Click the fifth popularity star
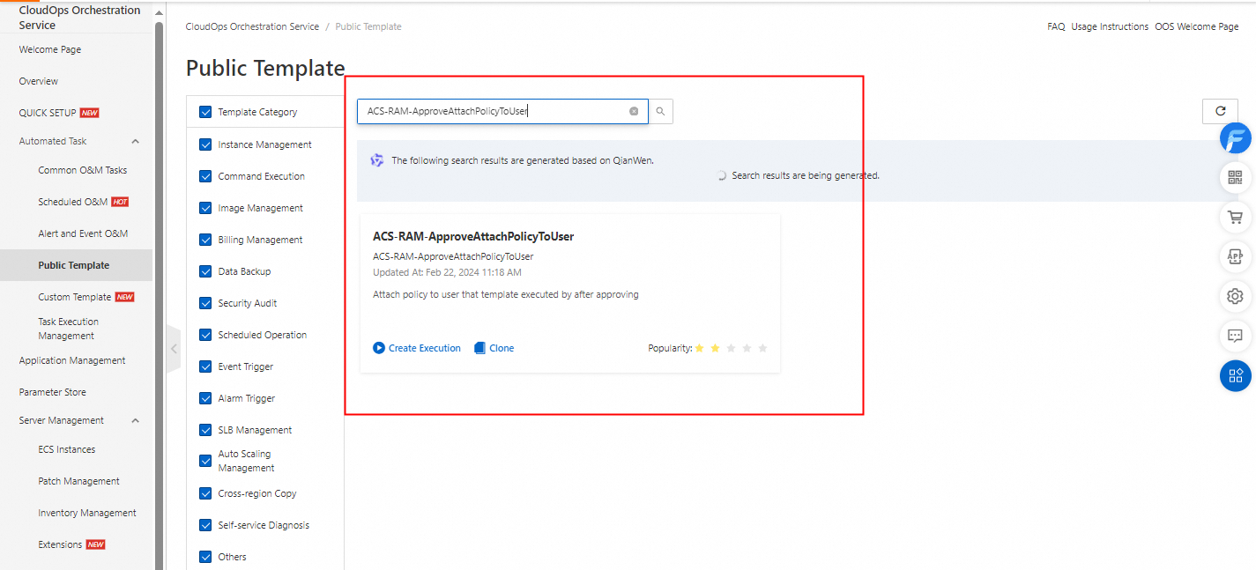The height and width of the screenshot is (570, 1256). pyautogui.click(x=762, y=348)
